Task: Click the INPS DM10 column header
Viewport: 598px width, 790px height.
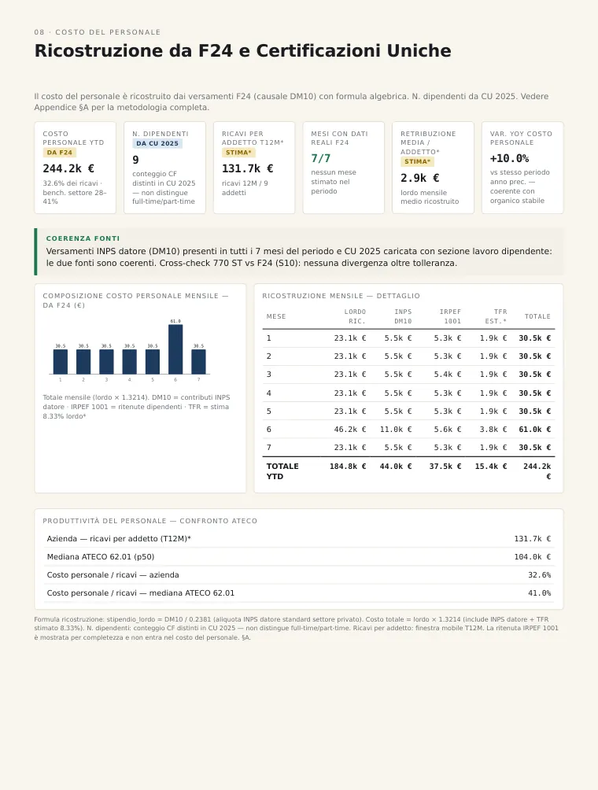Action: click(403, 316)
